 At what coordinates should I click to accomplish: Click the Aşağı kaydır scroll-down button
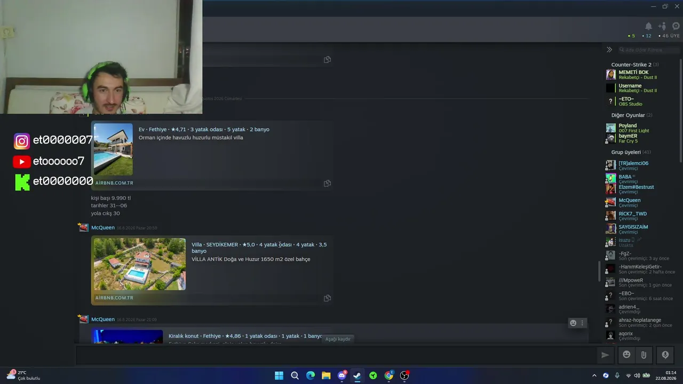click(338, 339)
